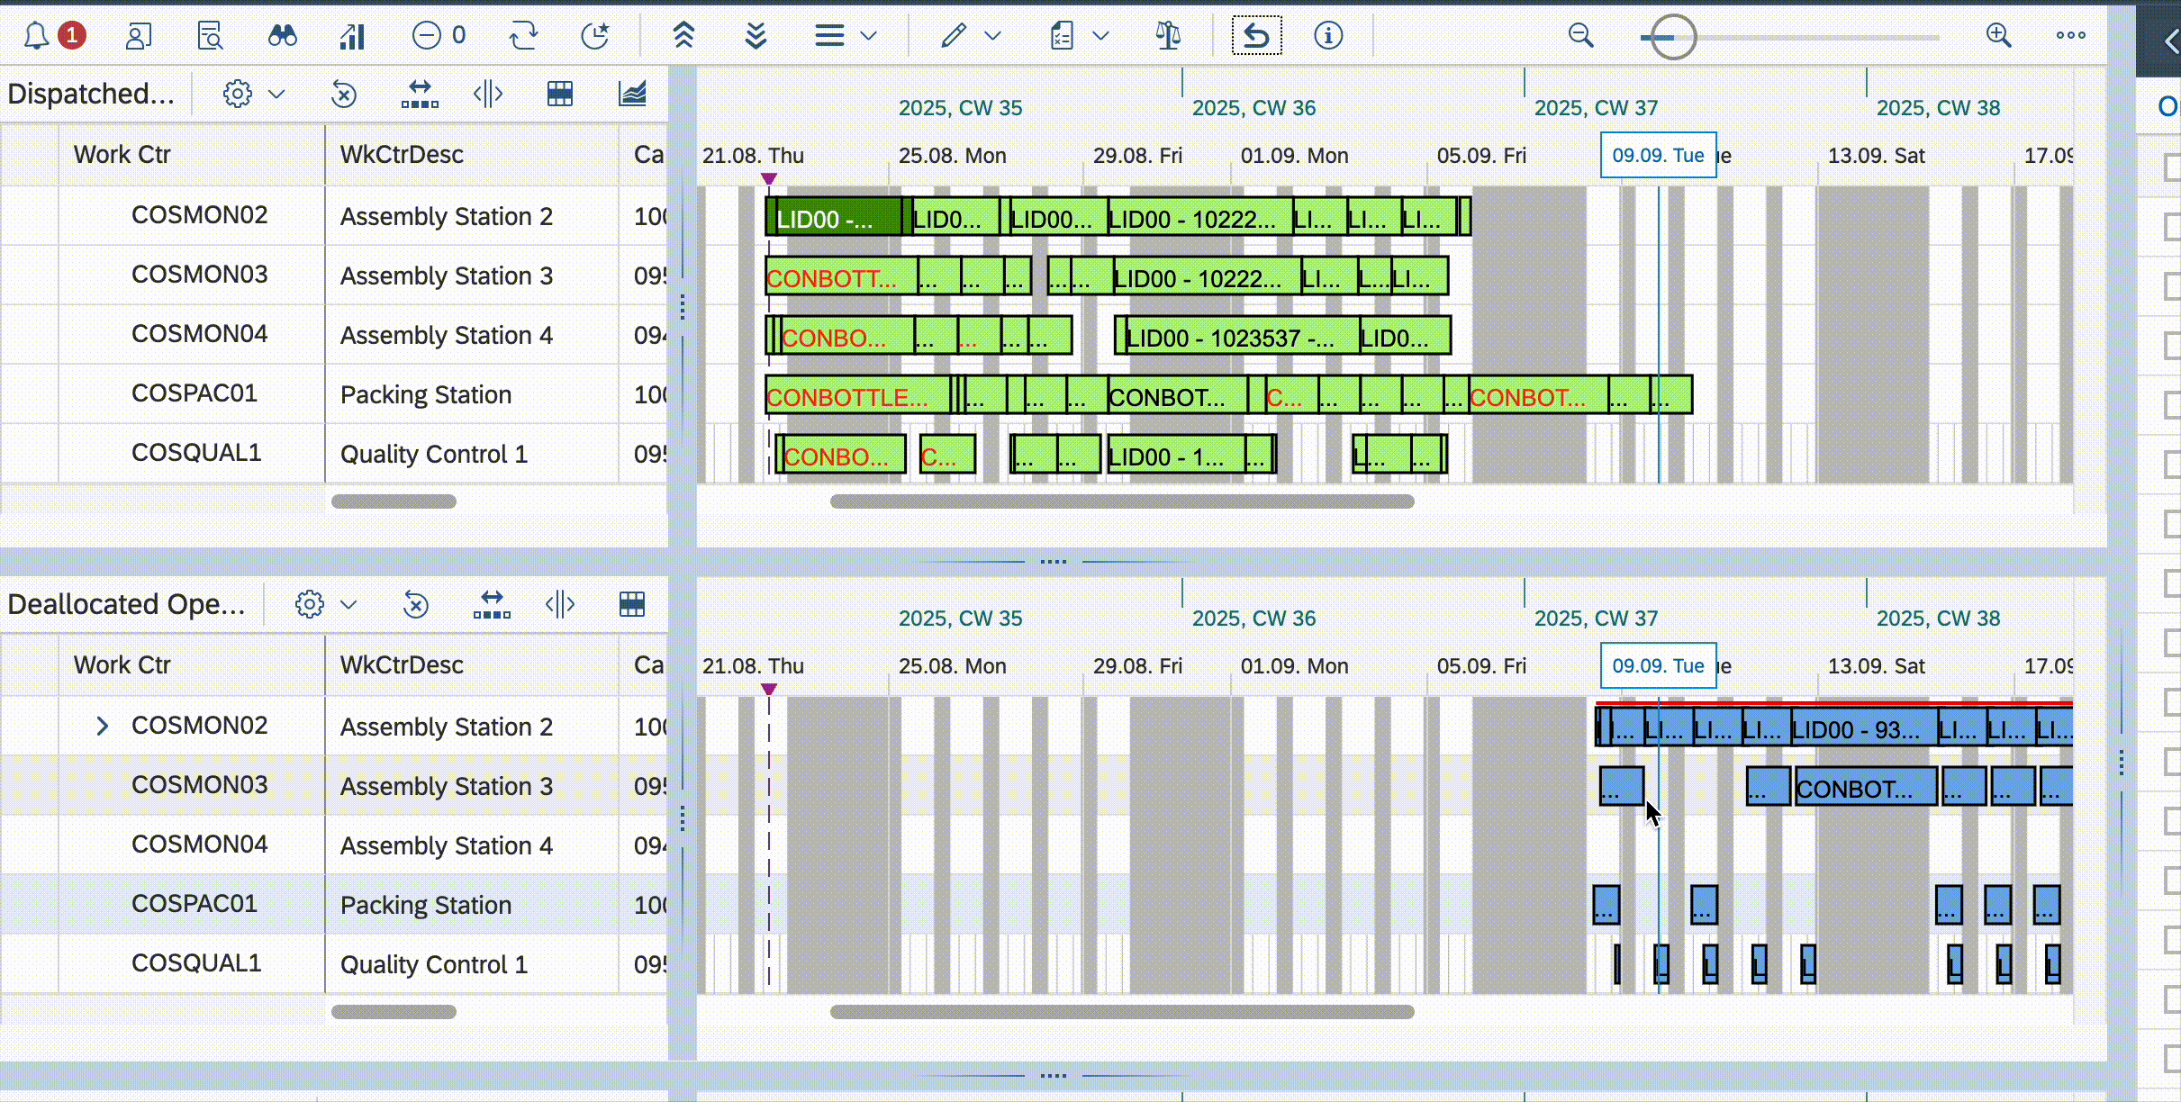This screenshot has width=2181, height=1102.
Task: Open the pencil edit dropdown arrow
Action: (992, 36)
